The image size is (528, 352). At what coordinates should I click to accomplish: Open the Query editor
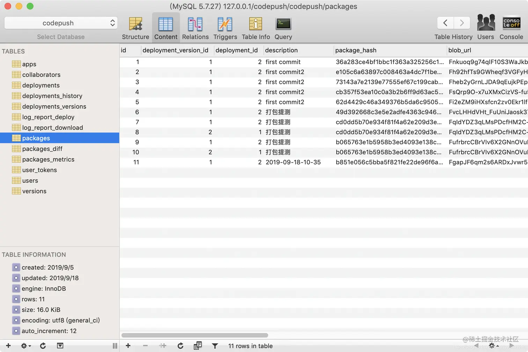pyautogui.click(x=283, y=28)
